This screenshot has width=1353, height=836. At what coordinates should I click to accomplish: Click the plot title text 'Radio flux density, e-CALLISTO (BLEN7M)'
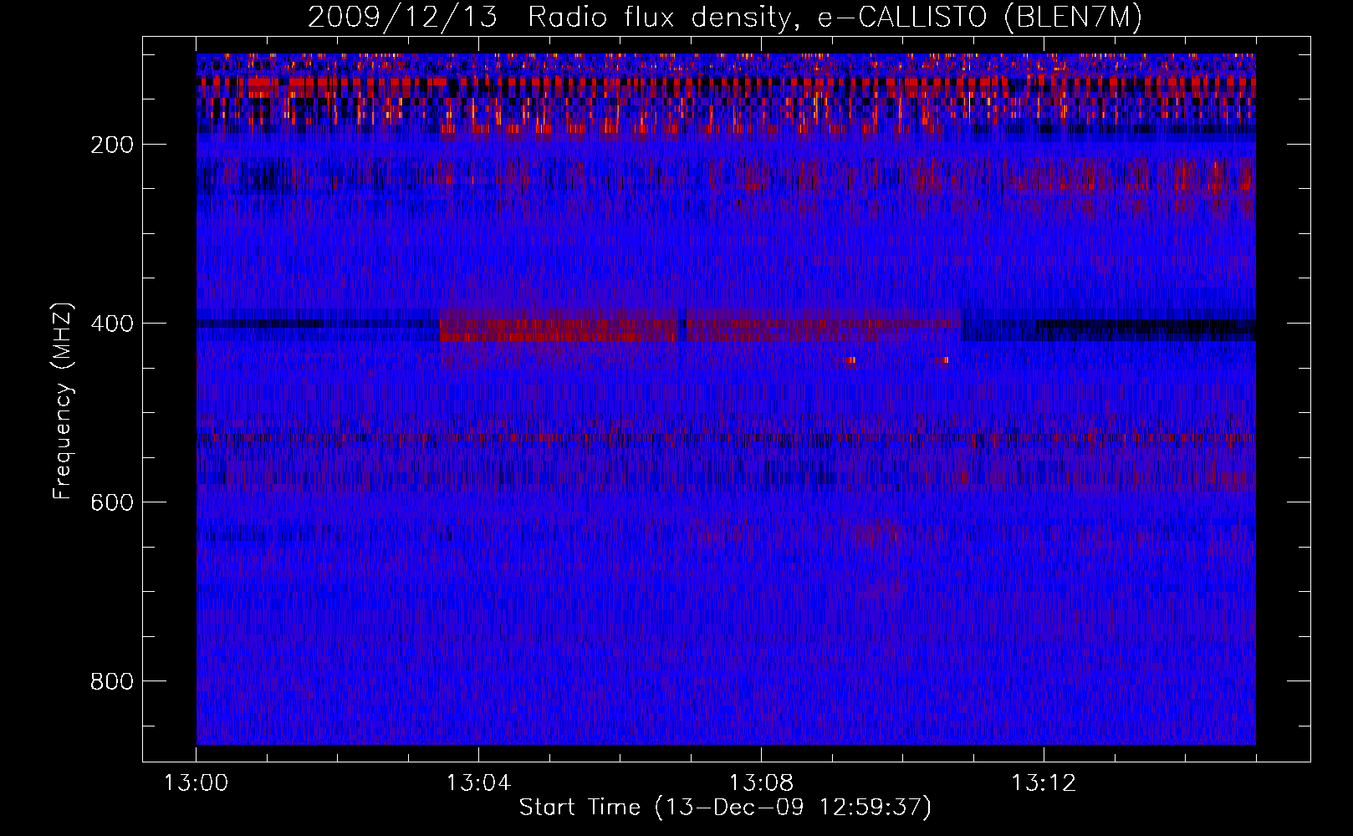(835, 18)
